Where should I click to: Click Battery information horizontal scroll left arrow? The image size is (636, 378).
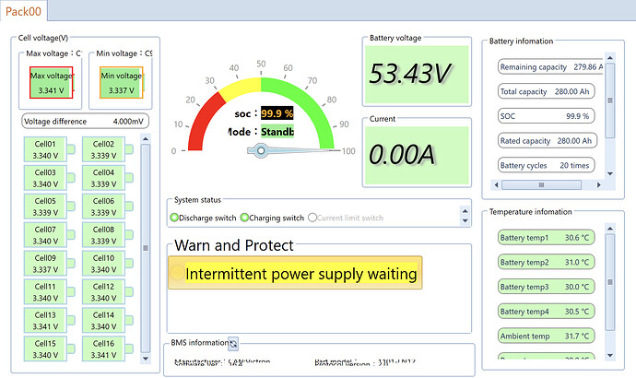[496, 185]
